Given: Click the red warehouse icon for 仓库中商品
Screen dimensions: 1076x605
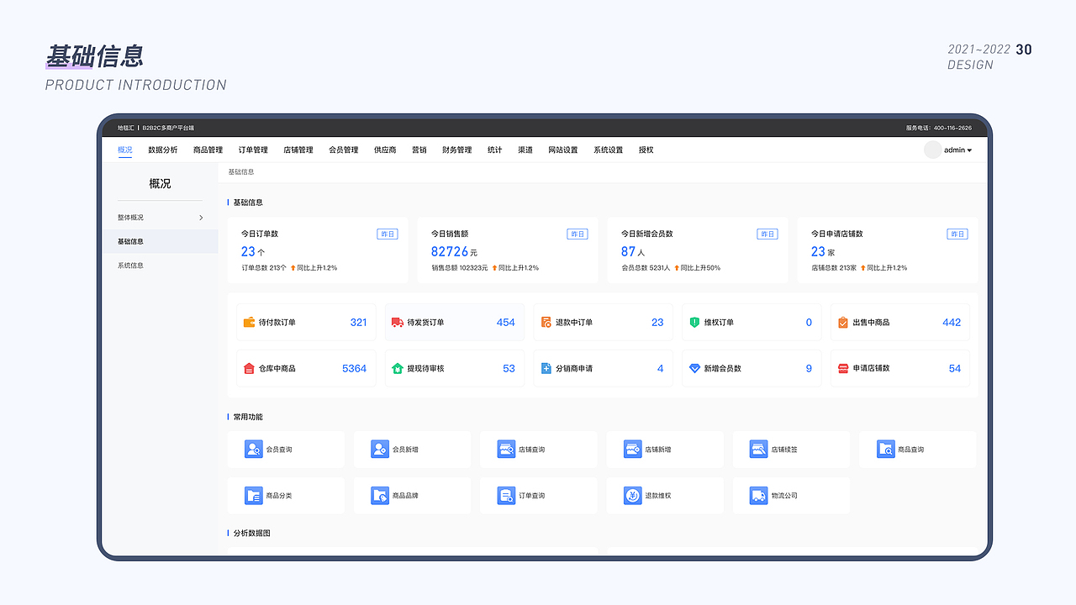Looking at the screenshot, I should coord(249,368).
